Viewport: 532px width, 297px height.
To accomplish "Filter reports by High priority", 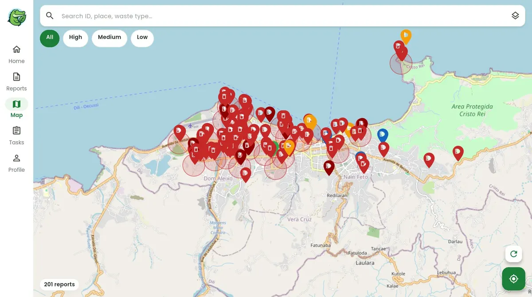I will pos(75,38).
